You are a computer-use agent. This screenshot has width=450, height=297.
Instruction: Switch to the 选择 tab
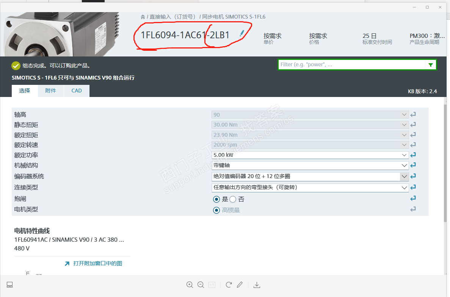tap(25, 91)
